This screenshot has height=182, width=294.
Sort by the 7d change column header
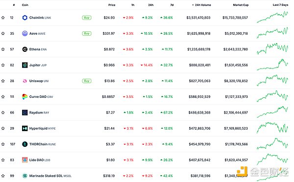[172, 5]
